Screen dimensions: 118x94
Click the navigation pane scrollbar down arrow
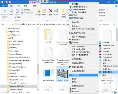click(x=38, y=90)
